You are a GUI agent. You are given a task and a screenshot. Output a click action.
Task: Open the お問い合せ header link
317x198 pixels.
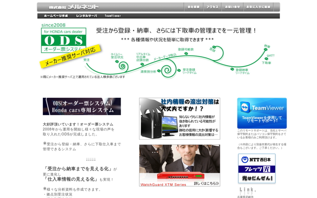click(232, 7)
